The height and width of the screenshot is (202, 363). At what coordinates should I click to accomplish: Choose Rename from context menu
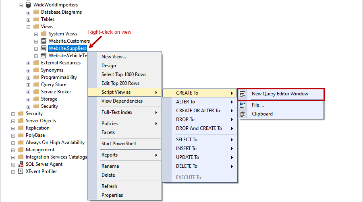(x=124, y=166)
